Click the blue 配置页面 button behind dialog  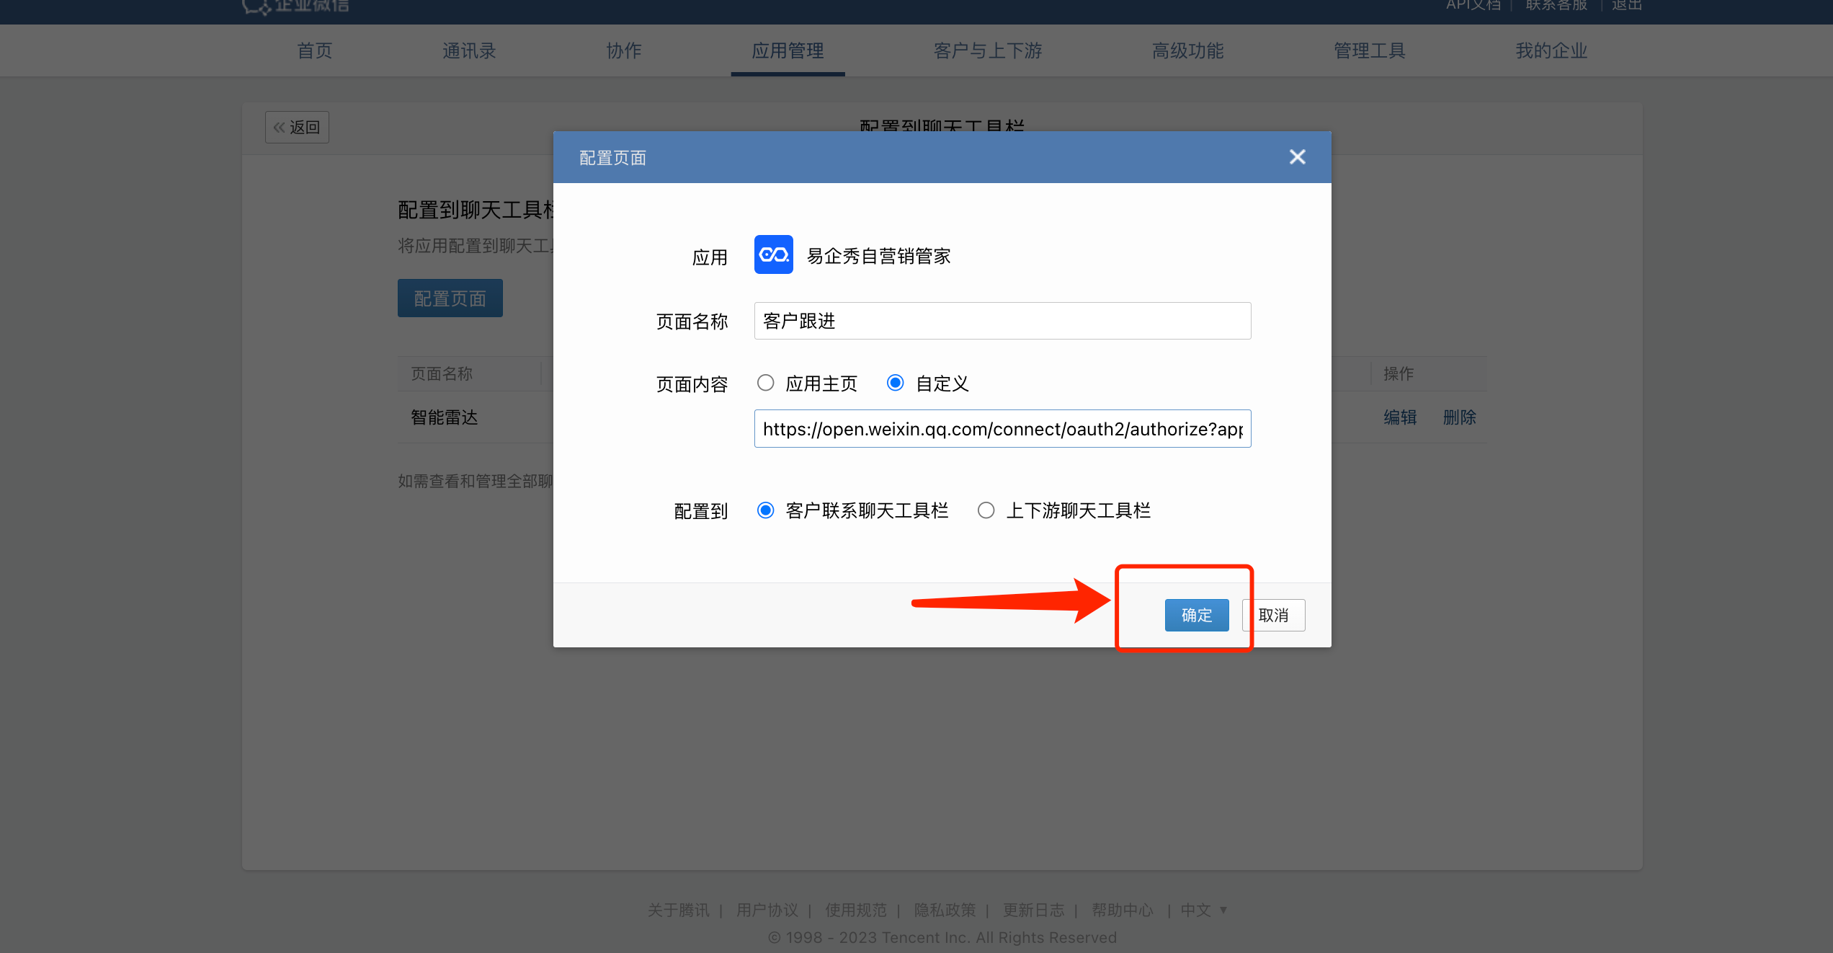[x=450, y=298]
